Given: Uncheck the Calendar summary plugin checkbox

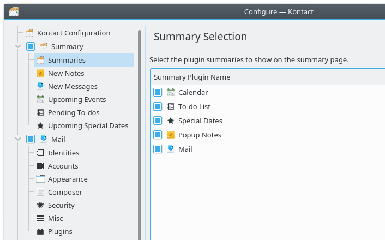Looking at the screenshot, I should click(158, 93).
